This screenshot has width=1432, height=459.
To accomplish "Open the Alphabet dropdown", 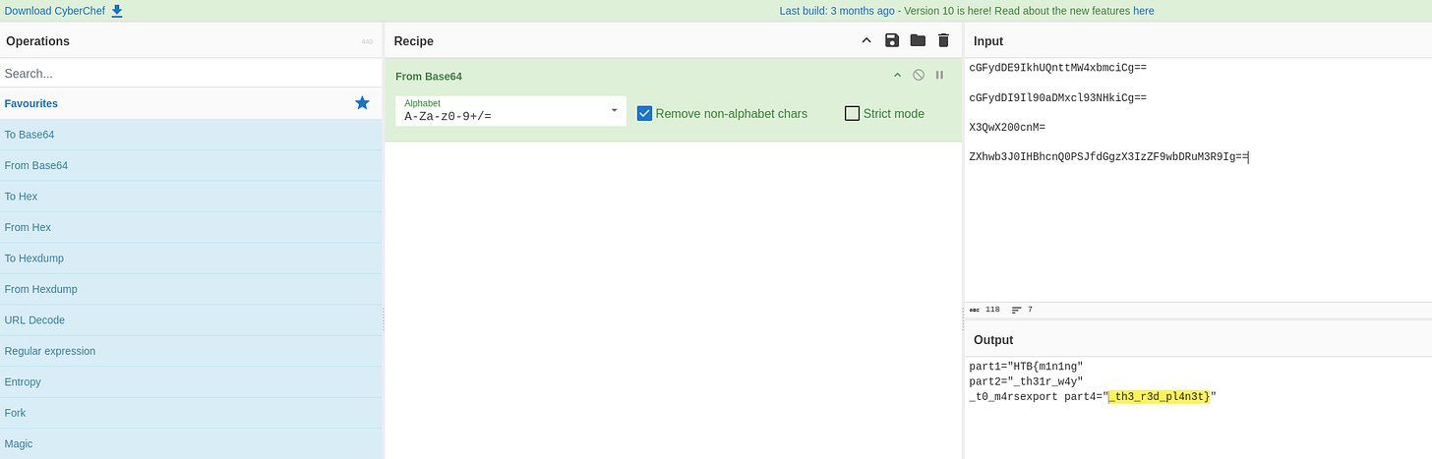I will [x=510, y=111].
